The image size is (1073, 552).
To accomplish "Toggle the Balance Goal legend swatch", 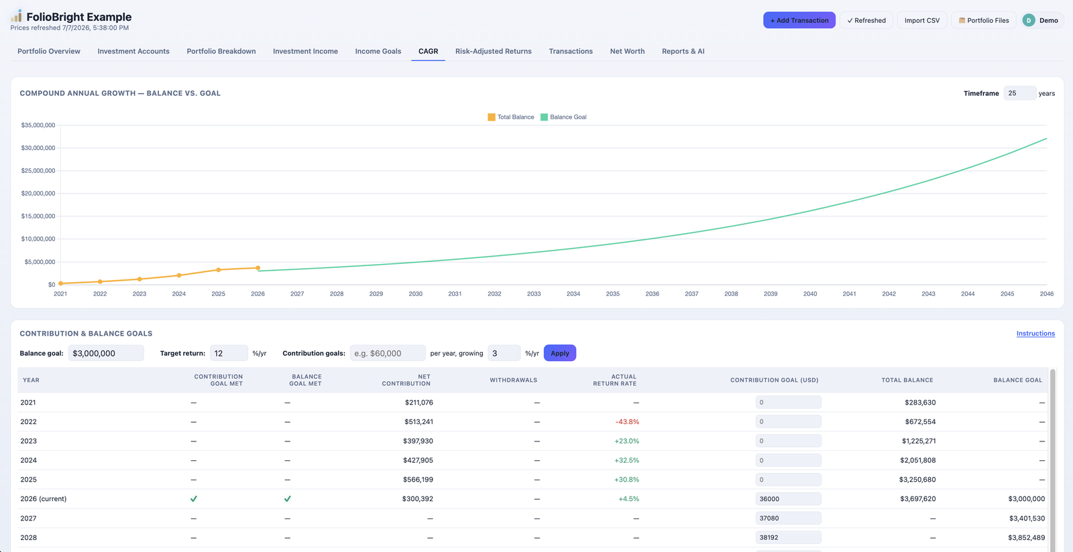I will pyautogui.click(x=544, y=117).
